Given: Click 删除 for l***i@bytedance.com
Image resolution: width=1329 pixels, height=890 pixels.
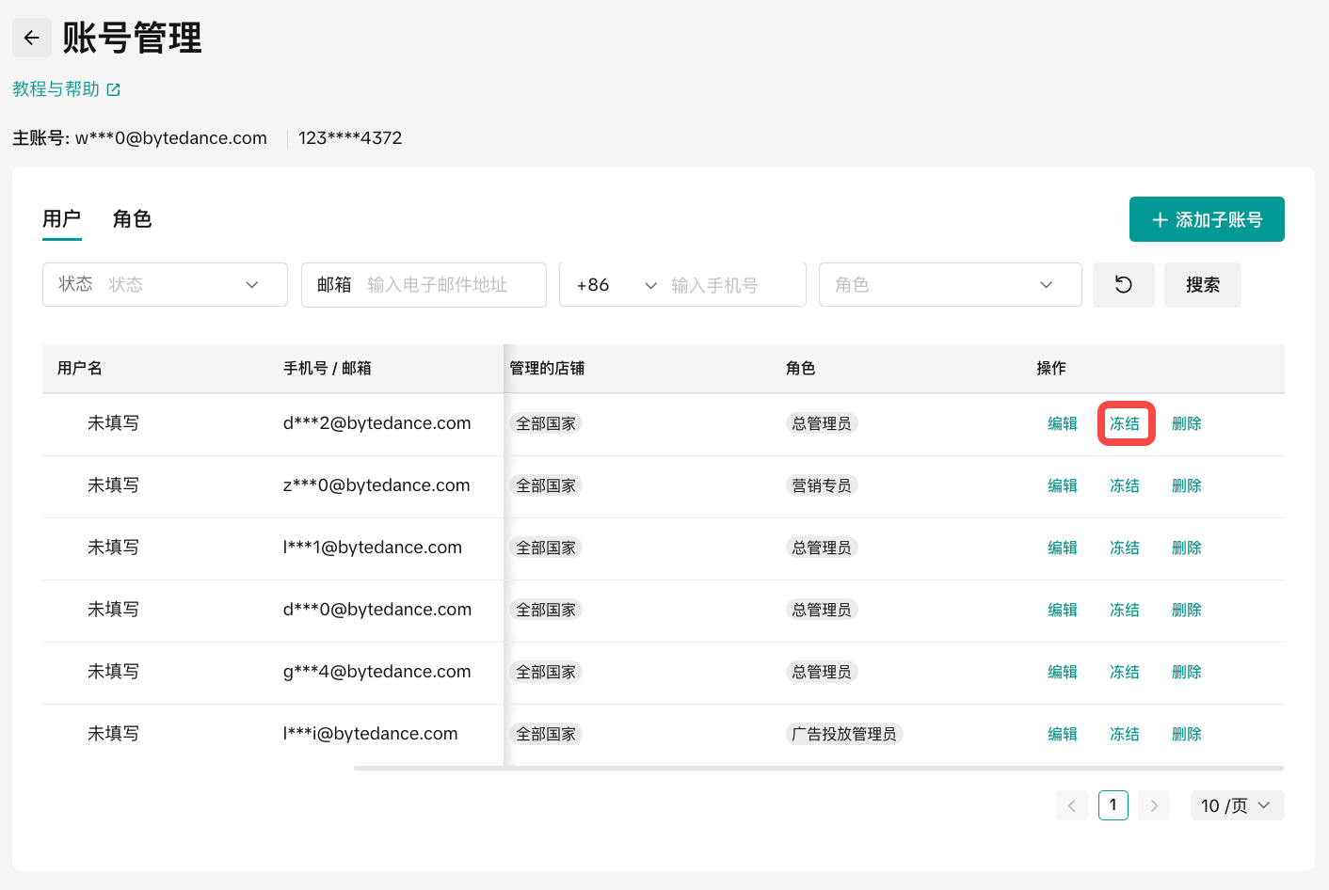Looking at the screenshot, I should click(x=1186, y=734).
